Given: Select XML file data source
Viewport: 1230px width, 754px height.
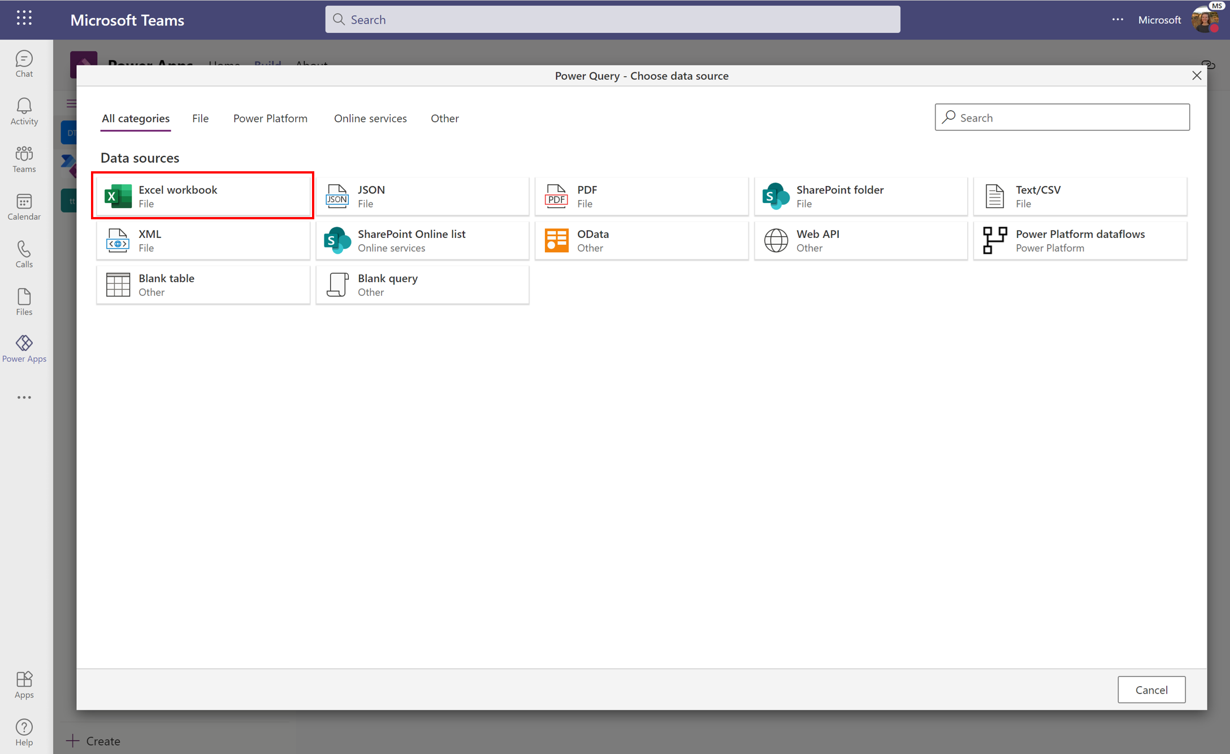Looking at the screenshot, I should pos(203,239).
